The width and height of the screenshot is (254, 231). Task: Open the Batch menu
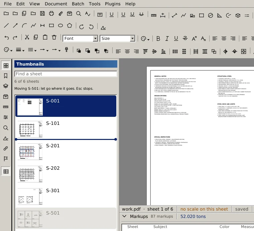pyautogui.click(x=78, y=4)
